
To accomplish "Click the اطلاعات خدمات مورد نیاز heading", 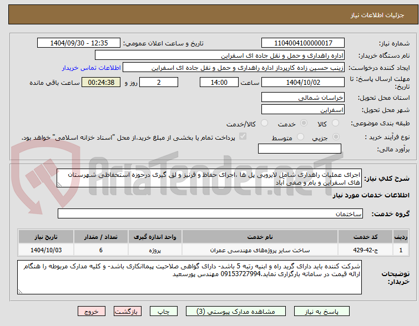I will pyautogui.click(x=371, y=196).
